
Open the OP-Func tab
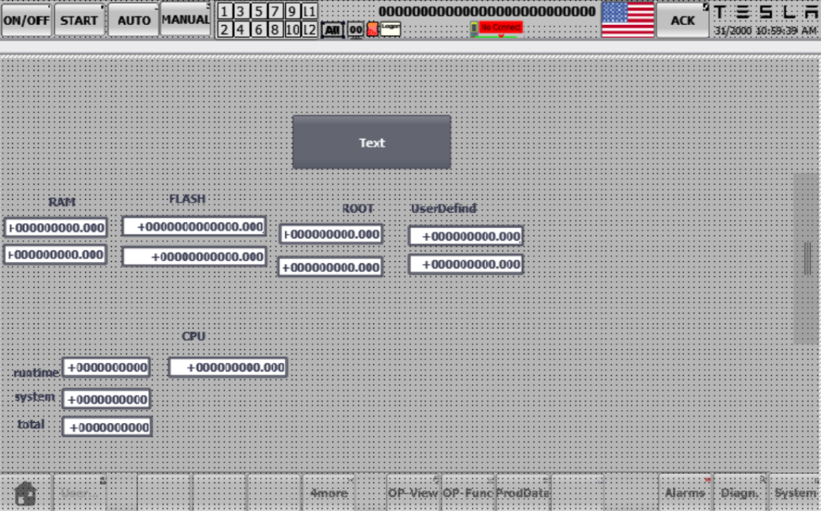(x=468, y=493)
